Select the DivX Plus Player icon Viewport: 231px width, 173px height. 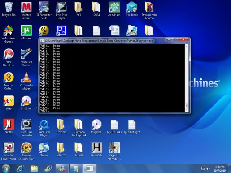61,11
